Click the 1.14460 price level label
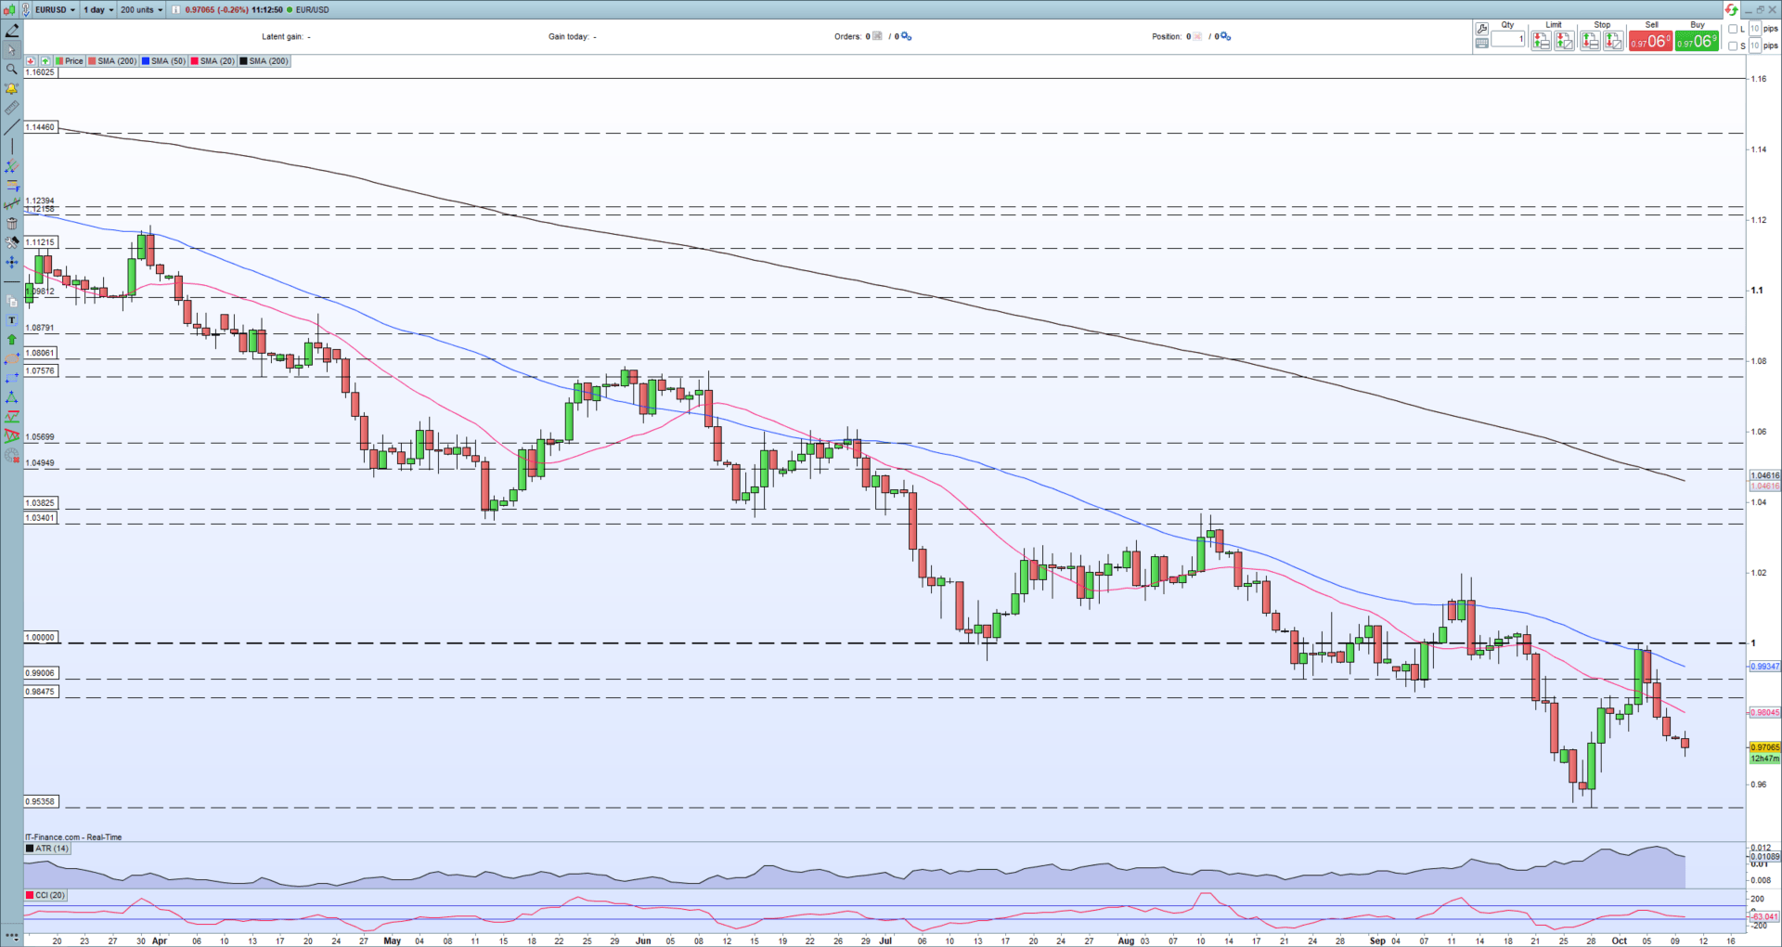This screenshot has width=1782, height=947. click(40, 127)
